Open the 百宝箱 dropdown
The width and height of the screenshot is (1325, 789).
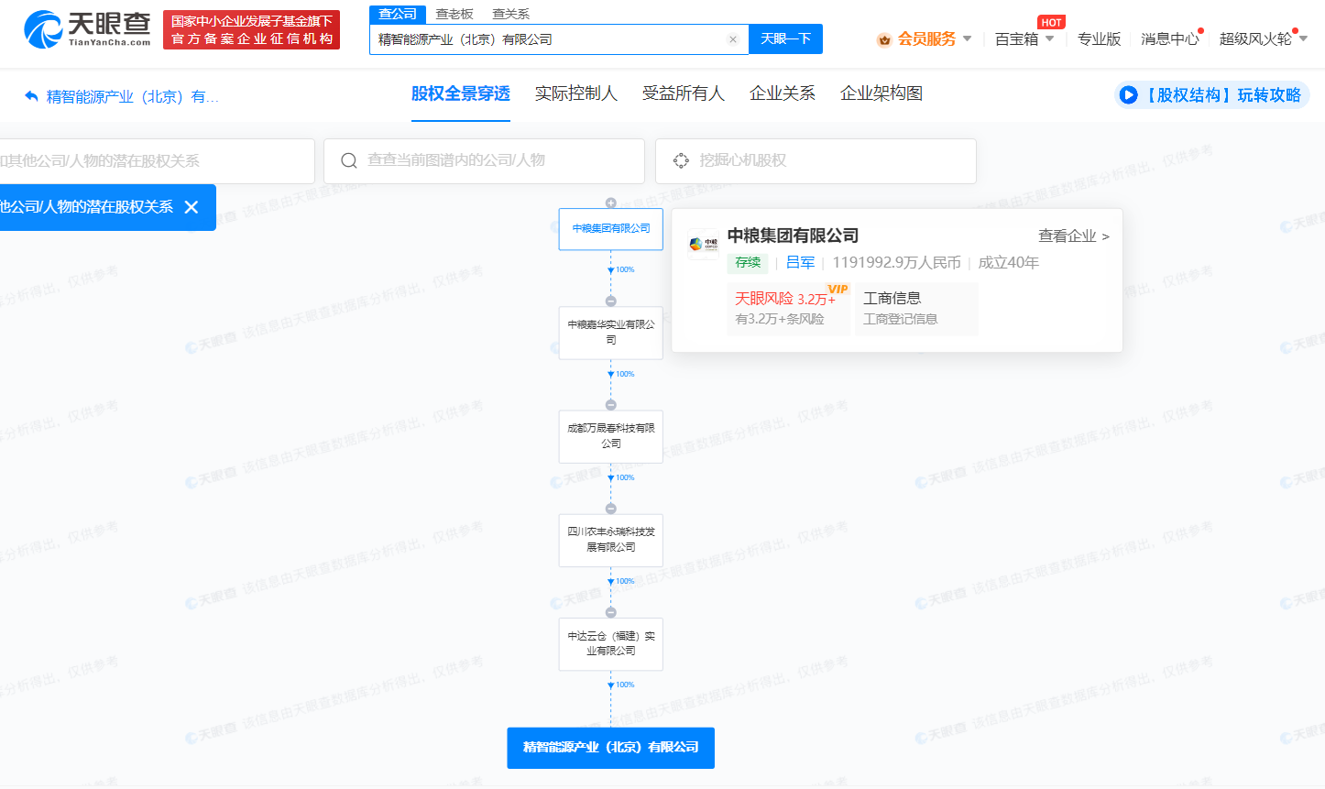(1049, 39)
